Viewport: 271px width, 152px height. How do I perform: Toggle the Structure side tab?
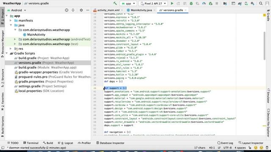coord(3,78)
